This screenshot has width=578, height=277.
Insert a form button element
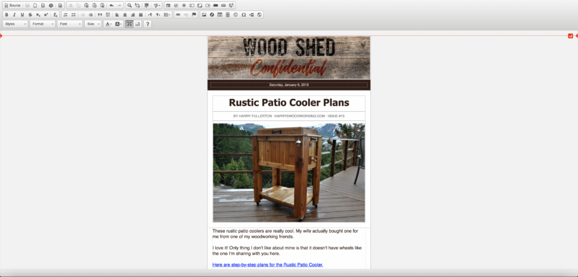pyautogui.click(x=216, y=6)
